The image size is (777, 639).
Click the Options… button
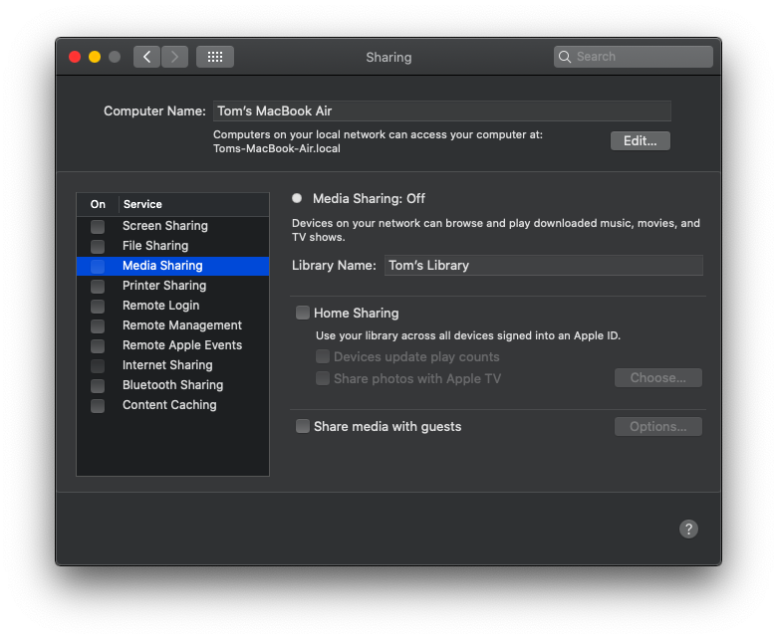(x=657, y=427)
